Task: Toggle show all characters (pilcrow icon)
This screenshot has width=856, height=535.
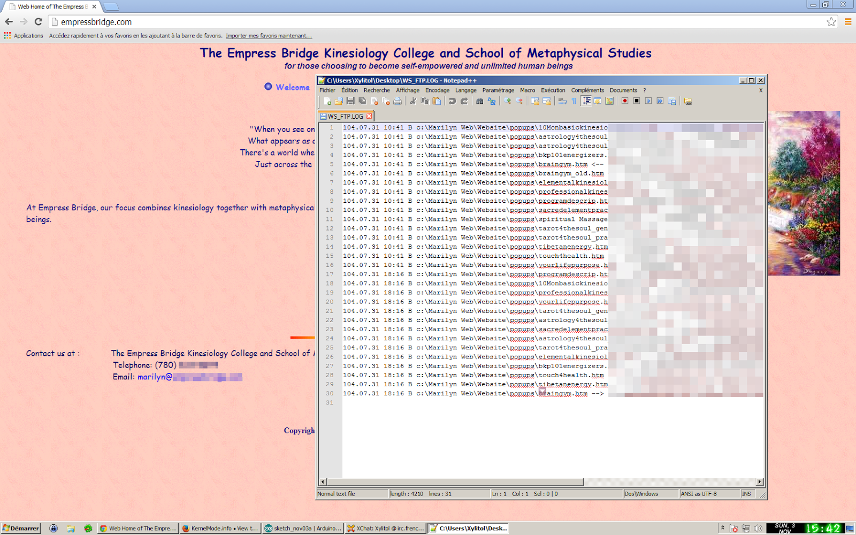Action: pyautogui.click(x=574, y=101)
